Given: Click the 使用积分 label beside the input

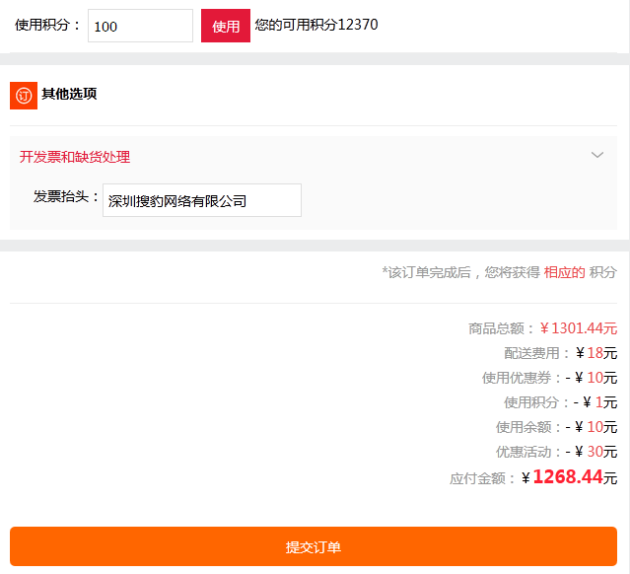Looking at the screenshot, I should click(48, 26).
